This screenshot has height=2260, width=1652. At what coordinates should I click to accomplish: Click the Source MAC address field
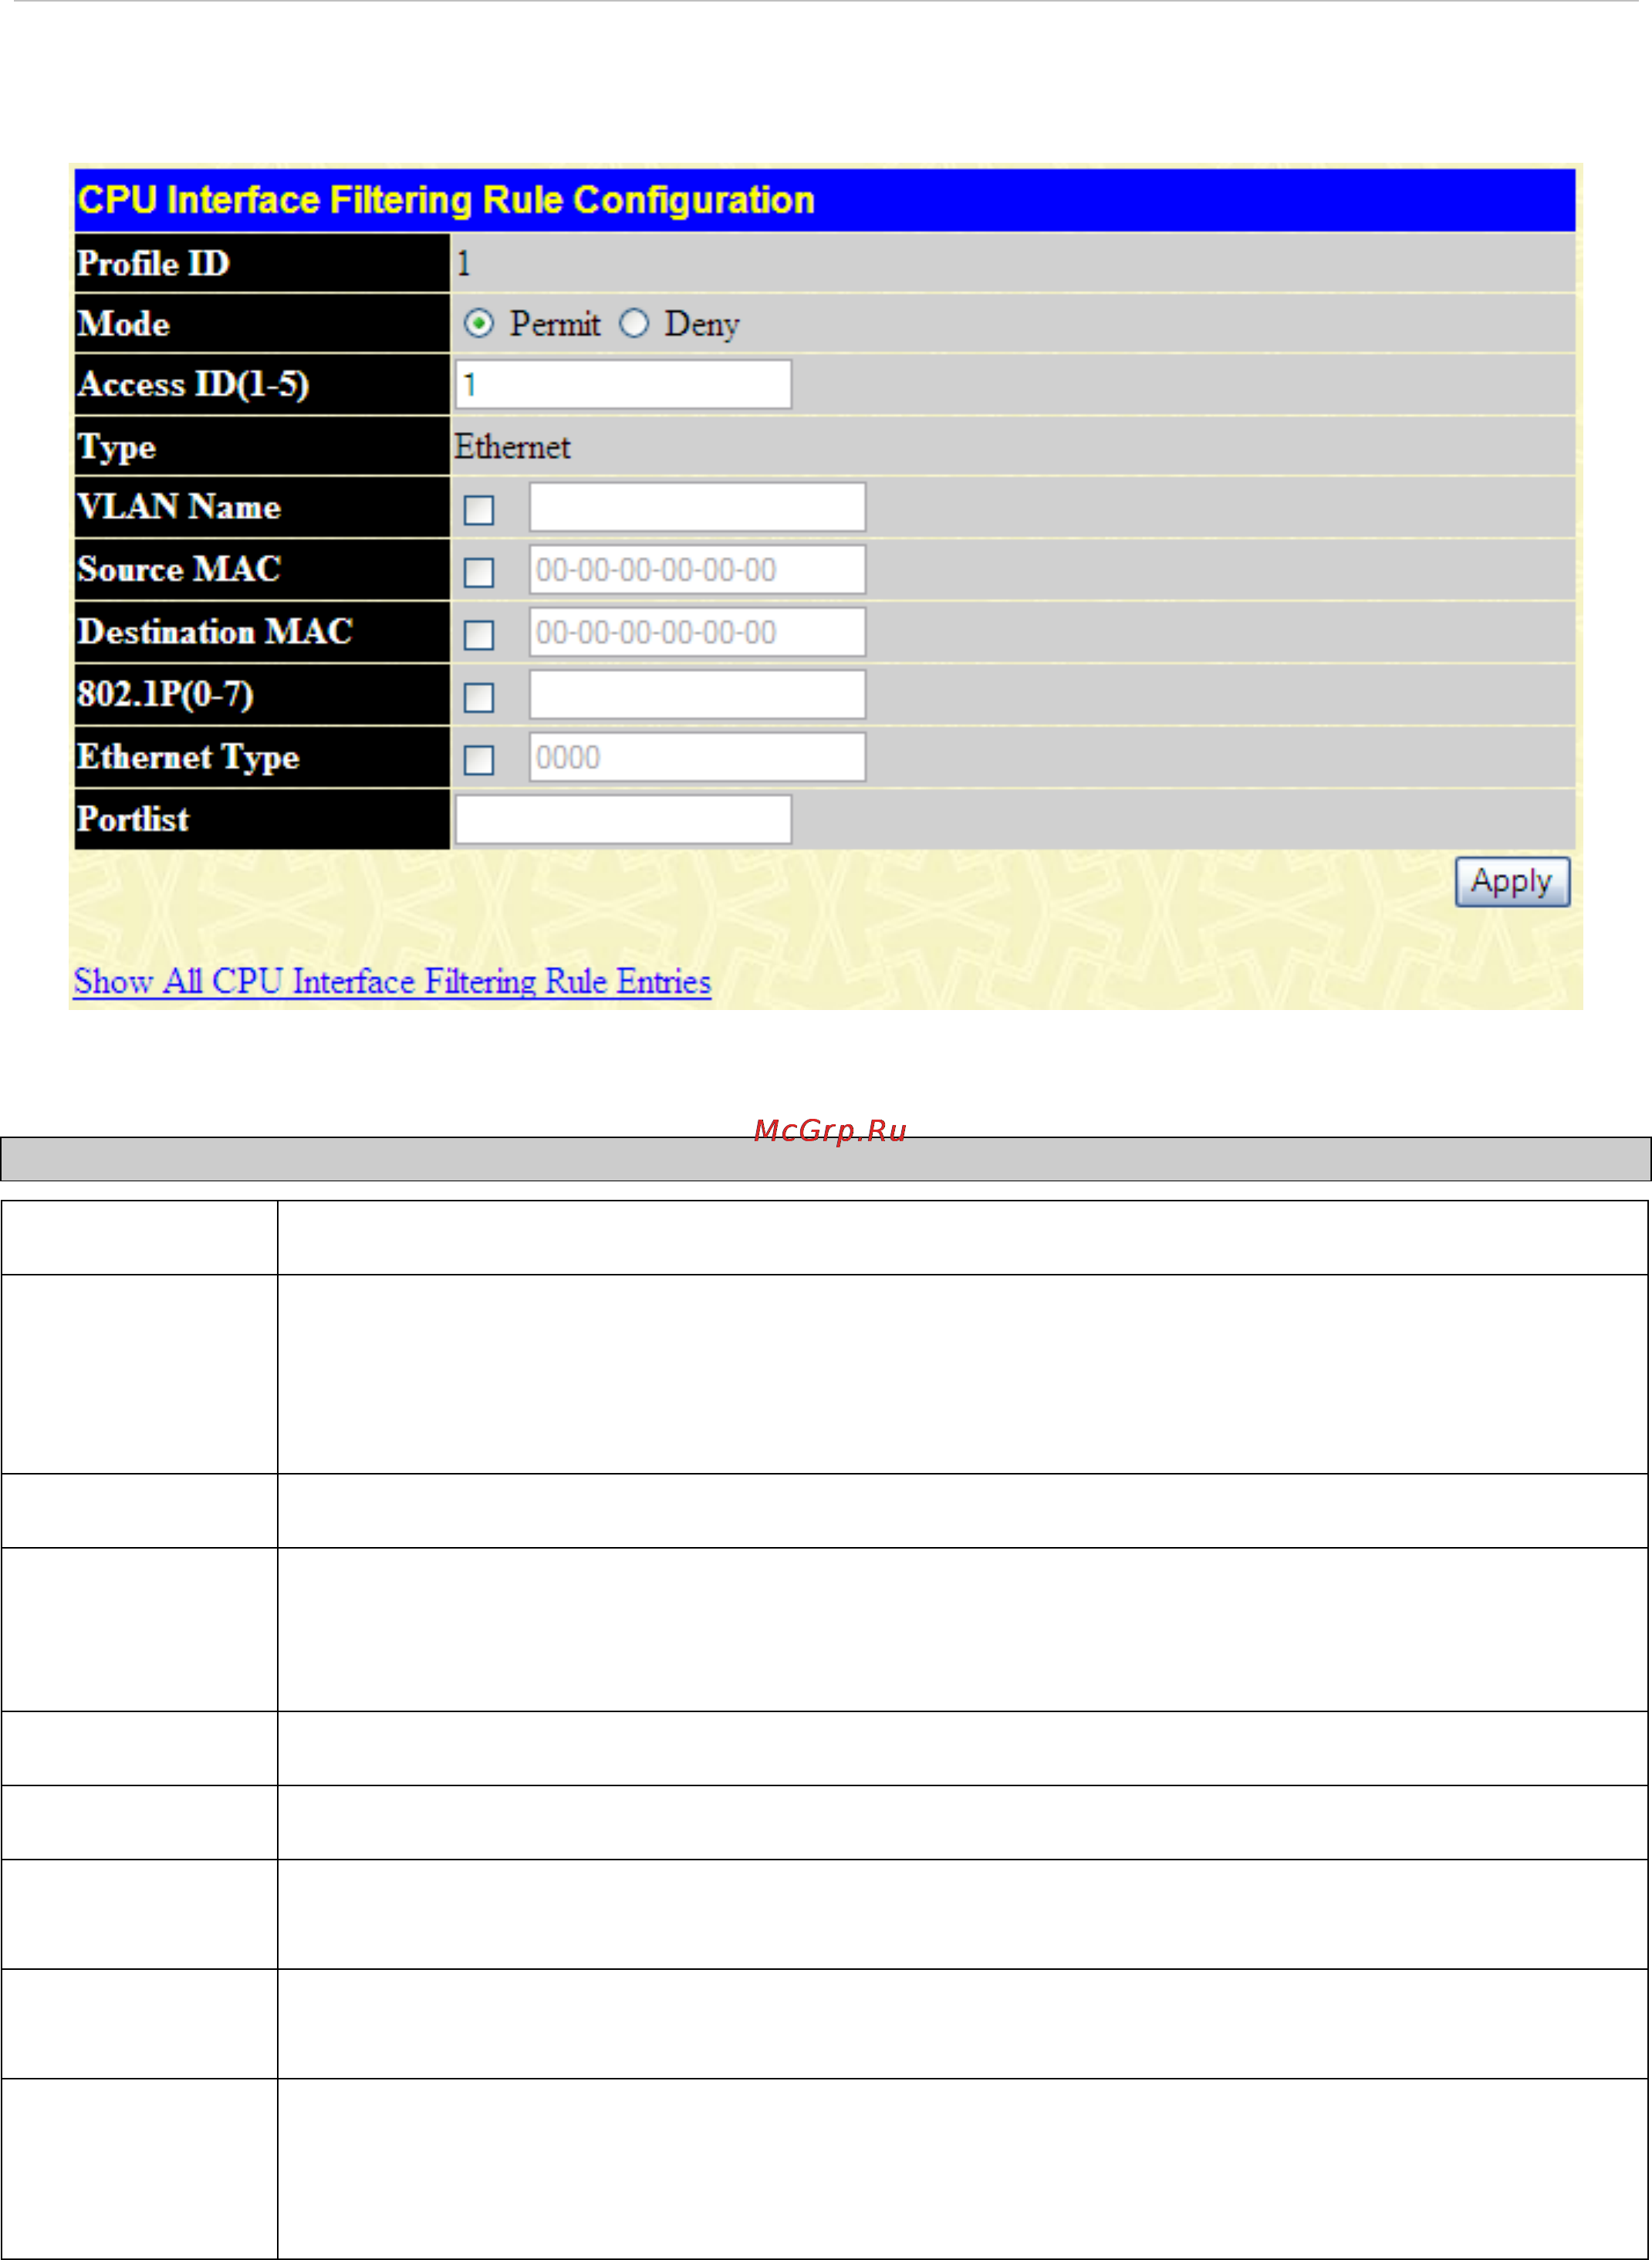coord(697,570)
